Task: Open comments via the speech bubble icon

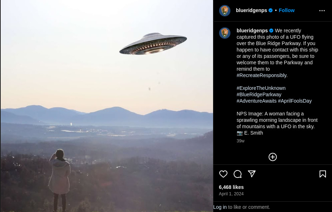Action: pos(238,174)
